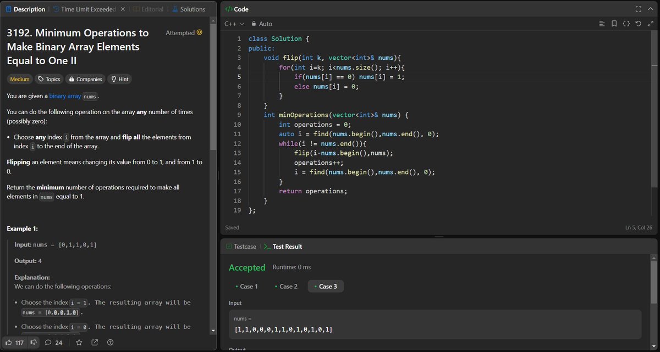Click the nums input value field
The height and width of the screenshot is (352, 660).
pyautogui.click(x=435, y=324)
